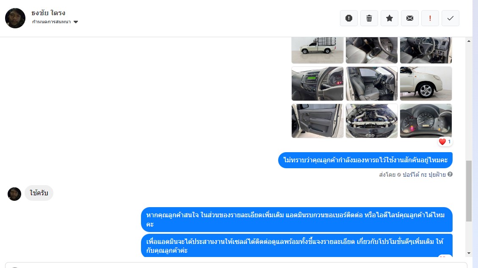Click scrollbar up arrow in chat pane

click(469, 41)
